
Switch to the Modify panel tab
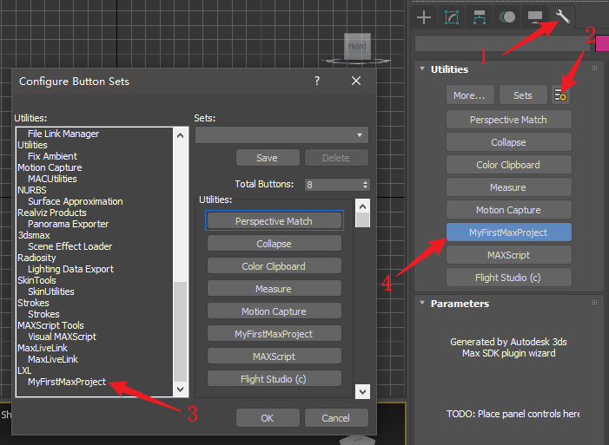click(452, 16)
